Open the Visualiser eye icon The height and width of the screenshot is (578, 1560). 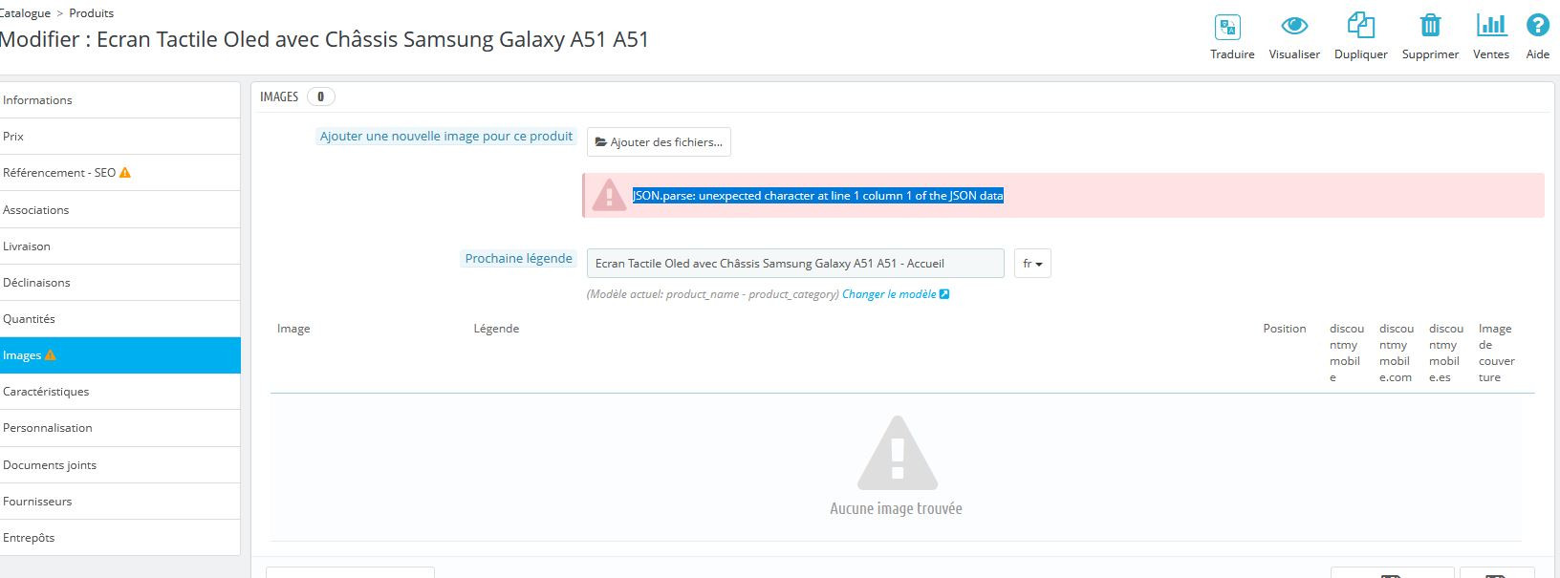(1294, 27)
